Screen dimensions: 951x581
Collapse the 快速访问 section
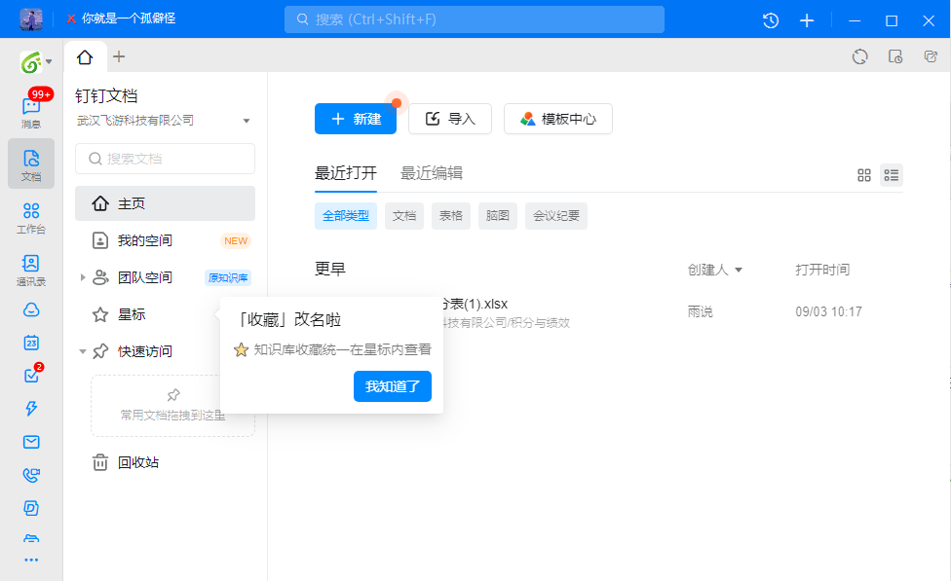[83, 351]
